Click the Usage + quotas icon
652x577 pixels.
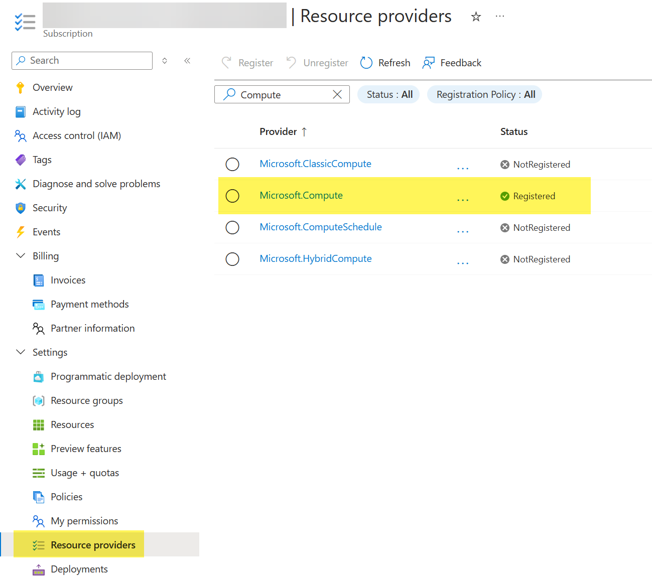[x=39, y=473]
